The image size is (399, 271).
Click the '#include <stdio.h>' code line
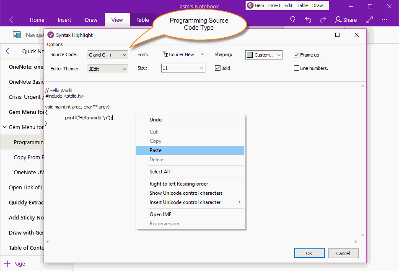point(65,96)
